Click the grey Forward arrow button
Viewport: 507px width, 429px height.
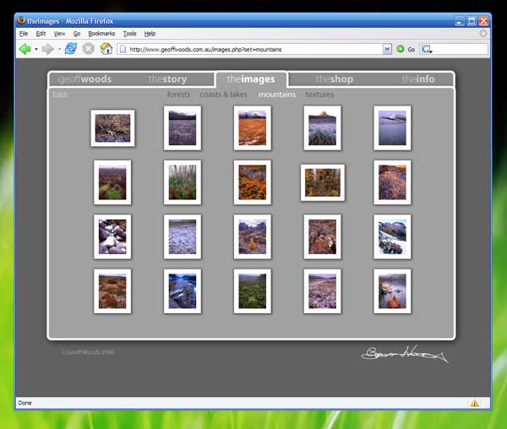pyautogui.click(x=48, y=49)
